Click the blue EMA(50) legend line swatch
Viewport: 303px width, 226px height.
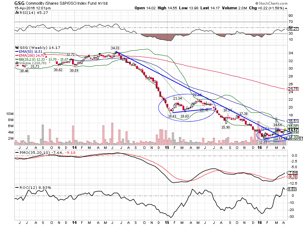pyautogui.click(x=17, y=52)
